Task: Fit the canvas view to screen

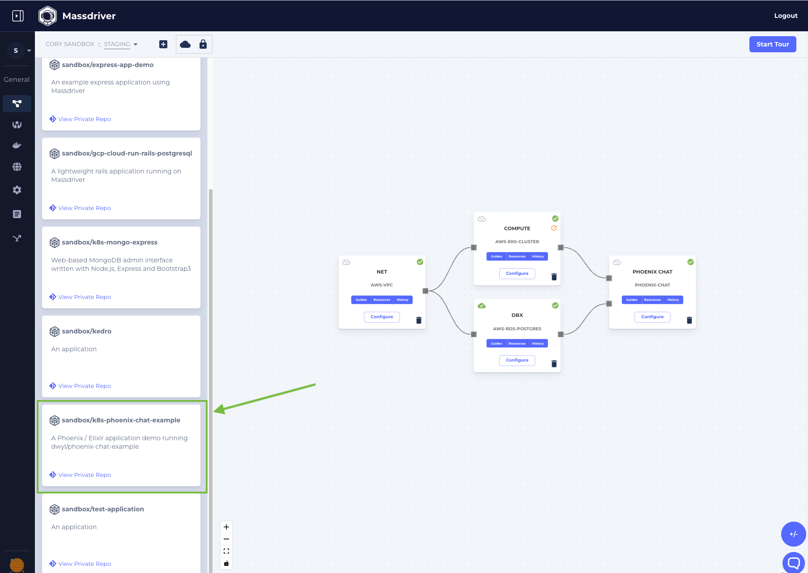Action: [x=226, y=551]
